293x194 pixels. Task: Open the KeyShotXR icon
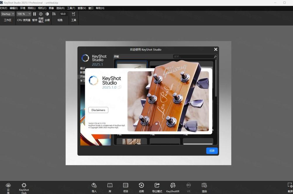coord(173,185)
